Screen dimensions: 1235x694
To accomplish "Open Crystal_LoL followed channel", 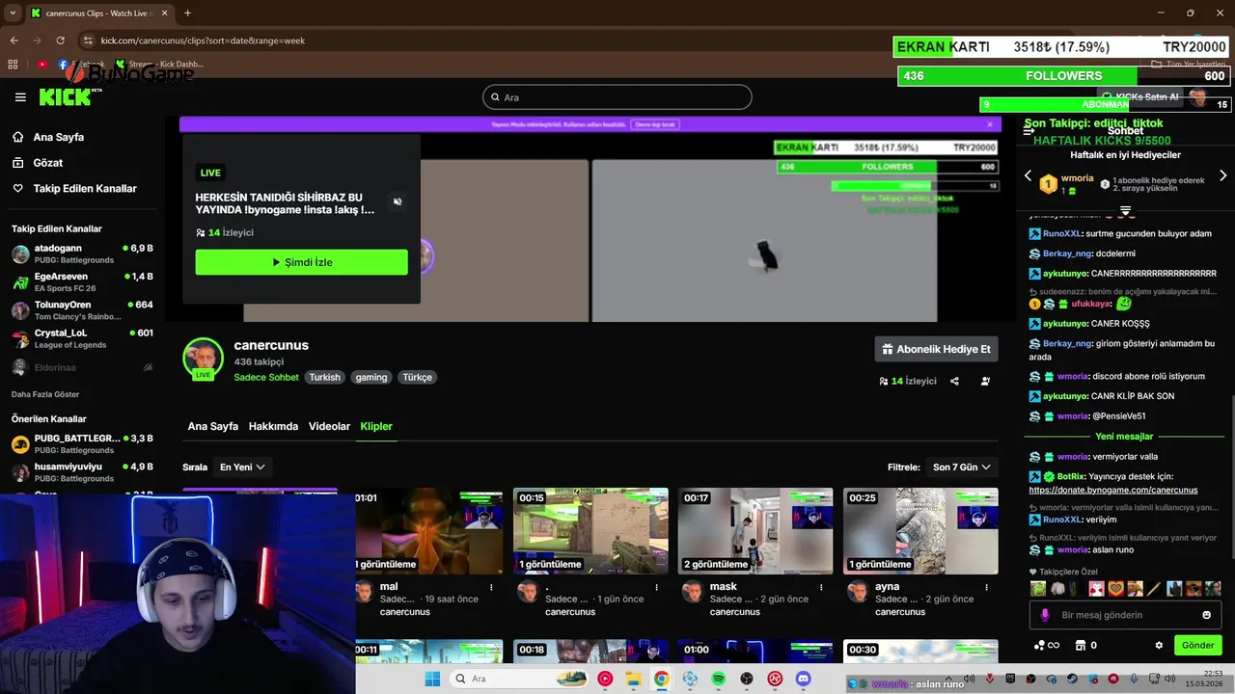I will click(x=82, y=338).
